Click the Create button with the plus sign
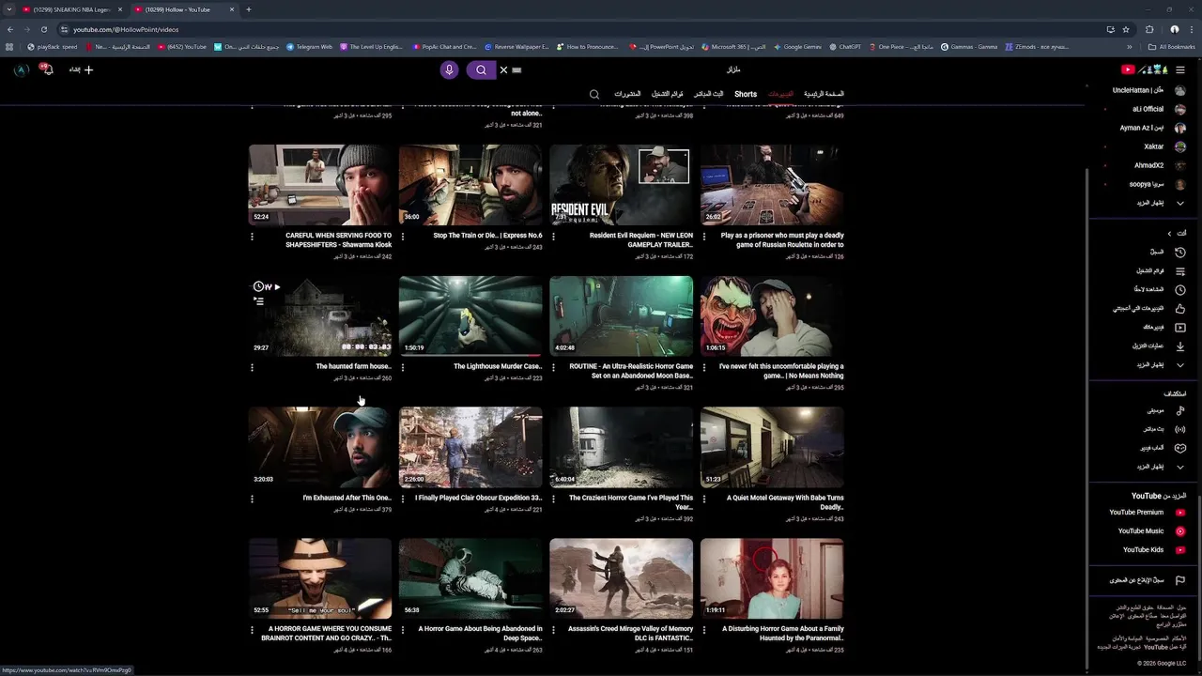 (x=81, y=69)
